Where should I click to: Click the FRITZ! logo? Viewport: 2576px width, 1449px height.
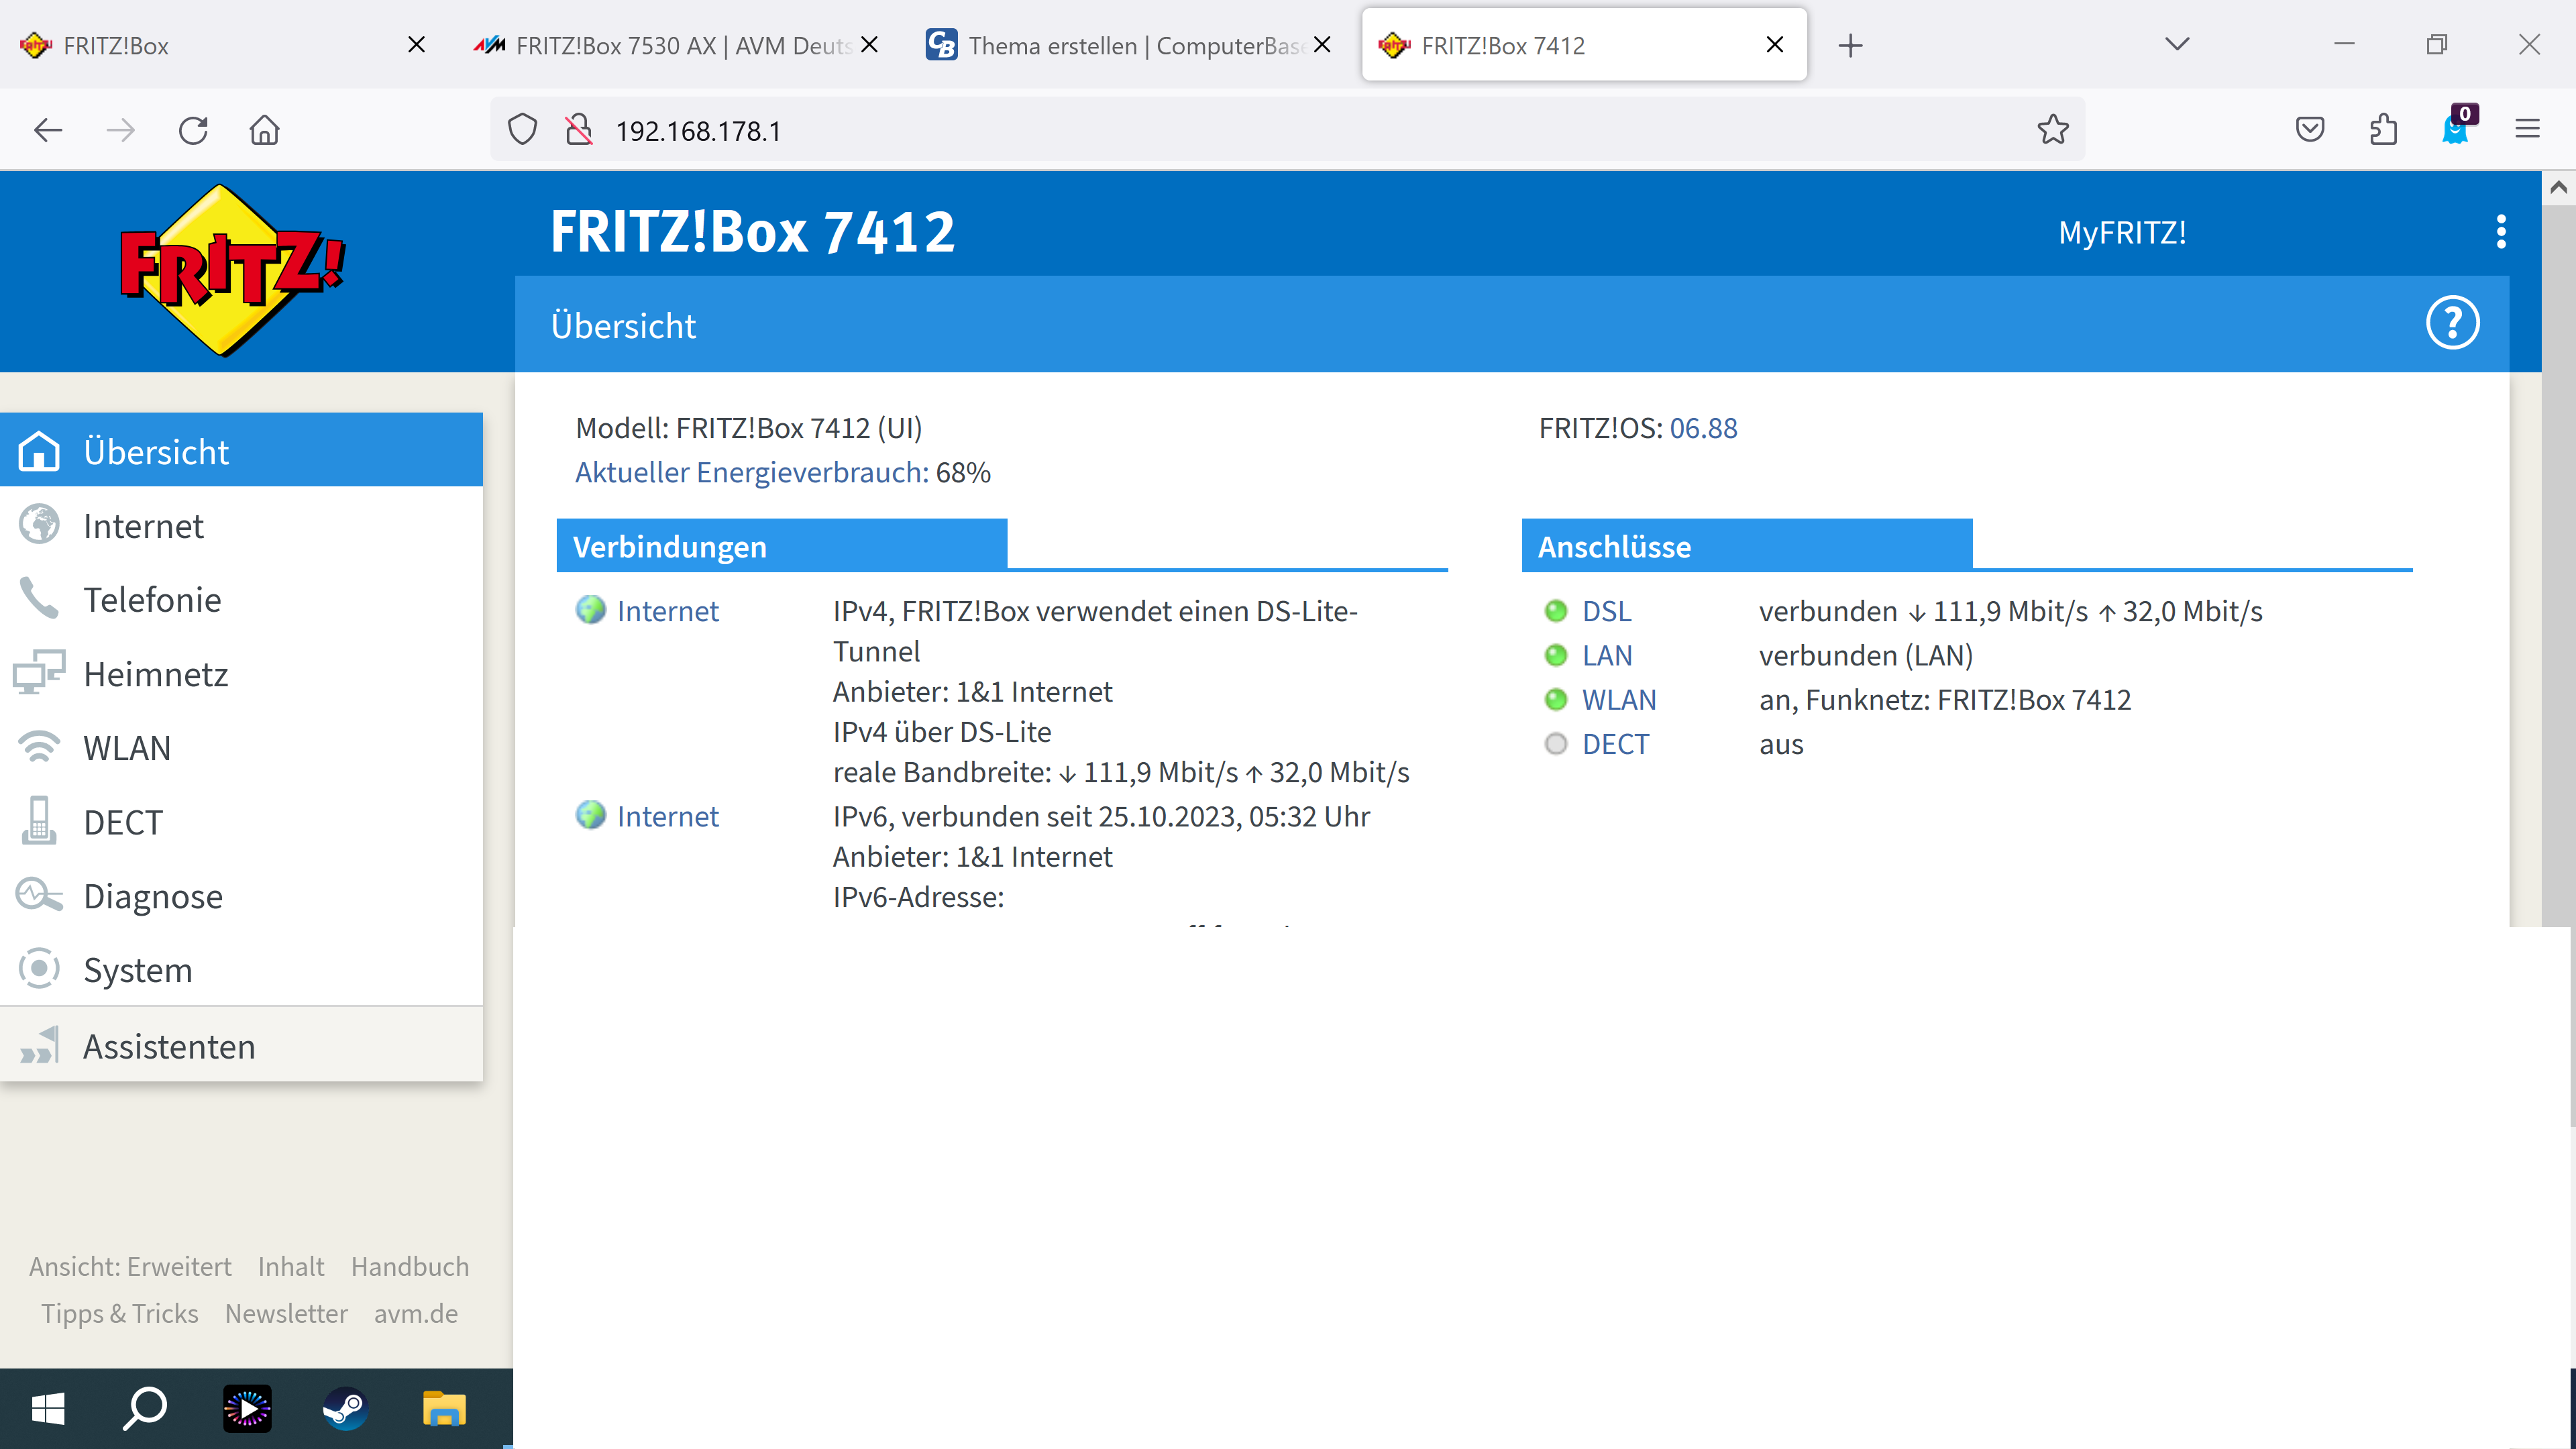tap(232, 270)
